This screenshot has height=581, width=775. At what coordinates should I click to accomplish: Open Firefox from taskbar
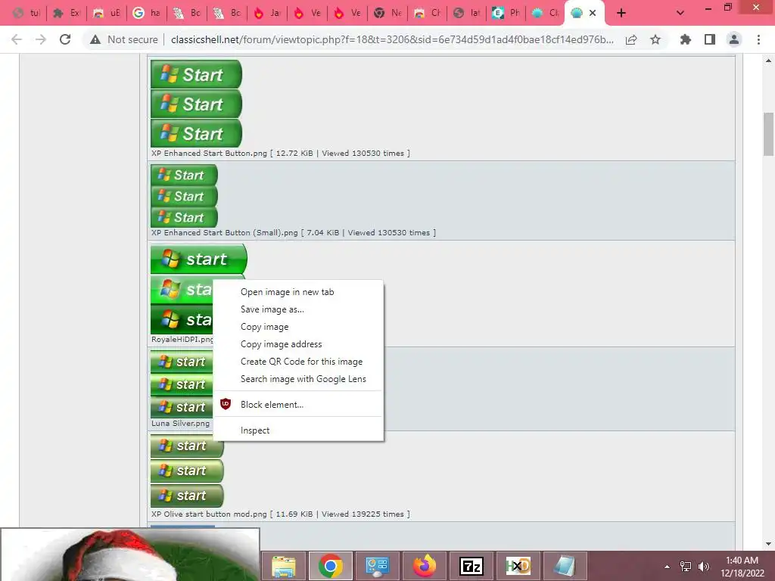tap(425, 566)
